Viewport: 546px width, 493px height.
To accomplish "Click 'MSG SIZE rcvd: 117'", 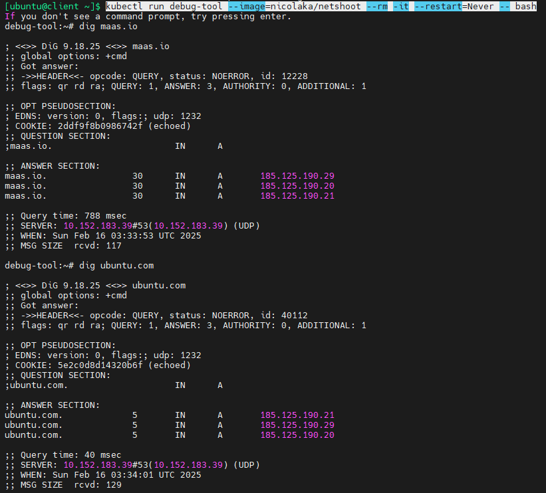I will tap(71, 246).
